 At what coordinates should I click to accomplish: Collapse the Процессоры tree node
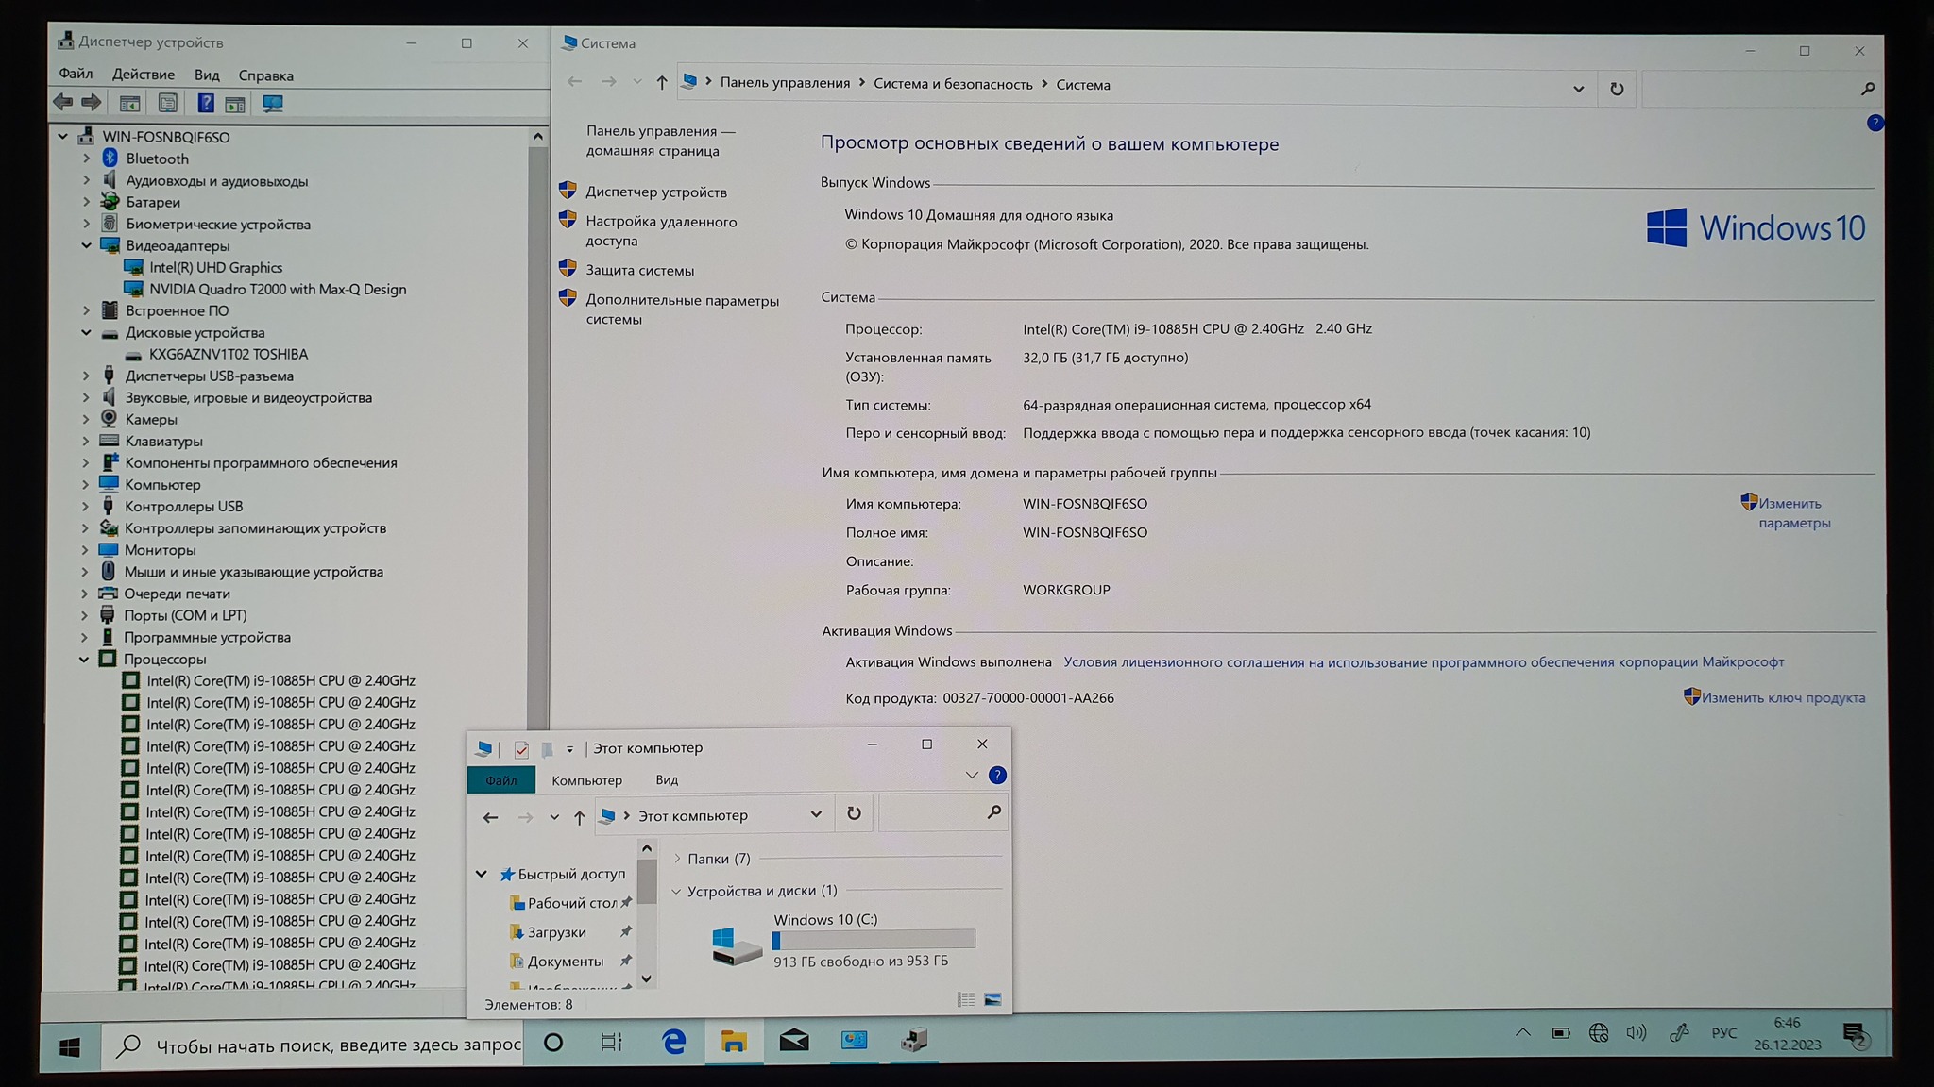point(84,660)
